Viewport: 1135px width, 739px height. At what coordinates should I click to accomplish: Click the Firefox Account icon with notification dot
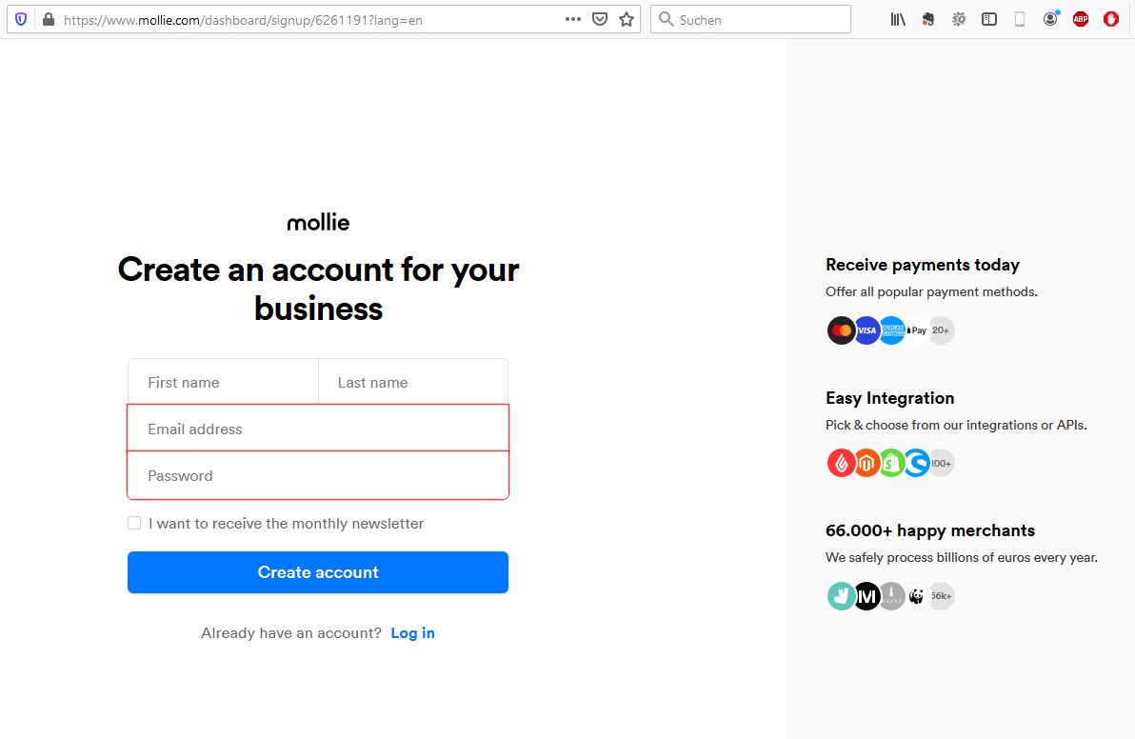(x=1050, y=18)
